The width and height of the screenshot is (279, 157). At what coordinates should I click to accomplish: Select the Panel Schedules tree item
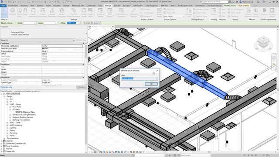pyautogui.click(x=12, y=146)
